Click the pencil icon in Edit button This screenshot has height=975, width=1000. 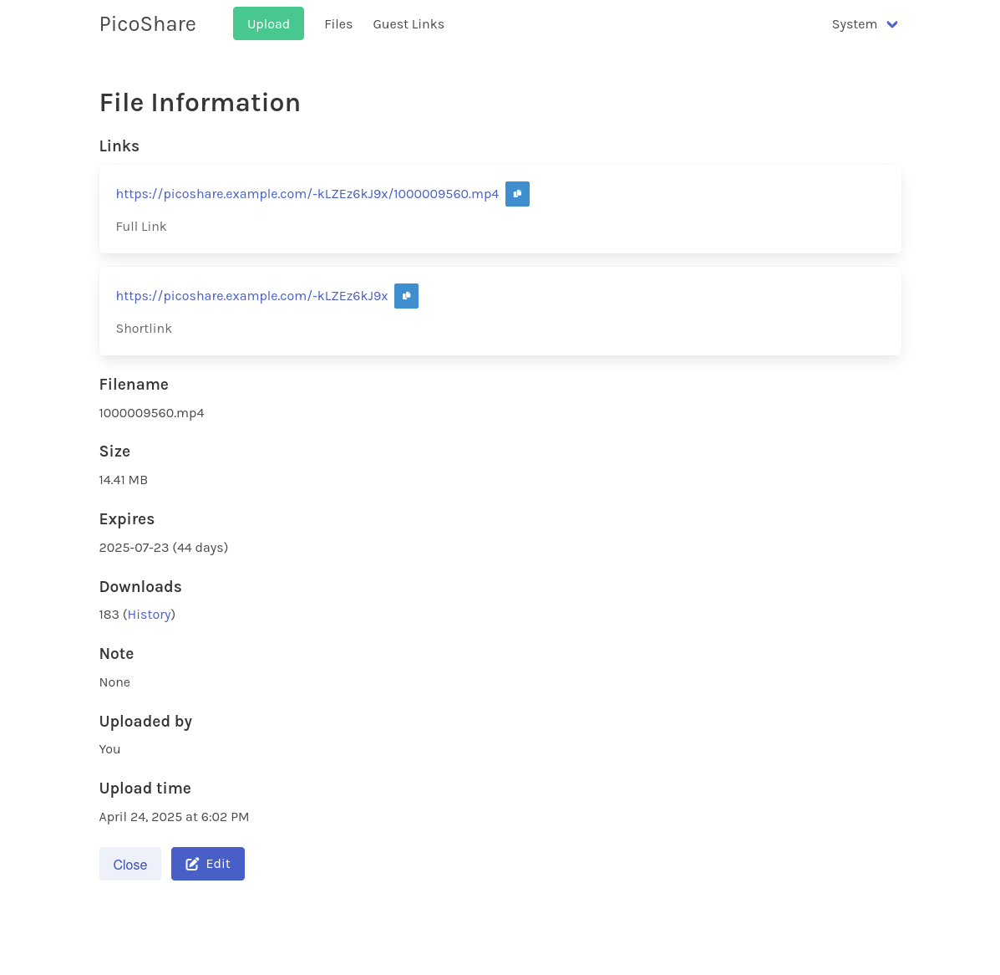(192, 865)
